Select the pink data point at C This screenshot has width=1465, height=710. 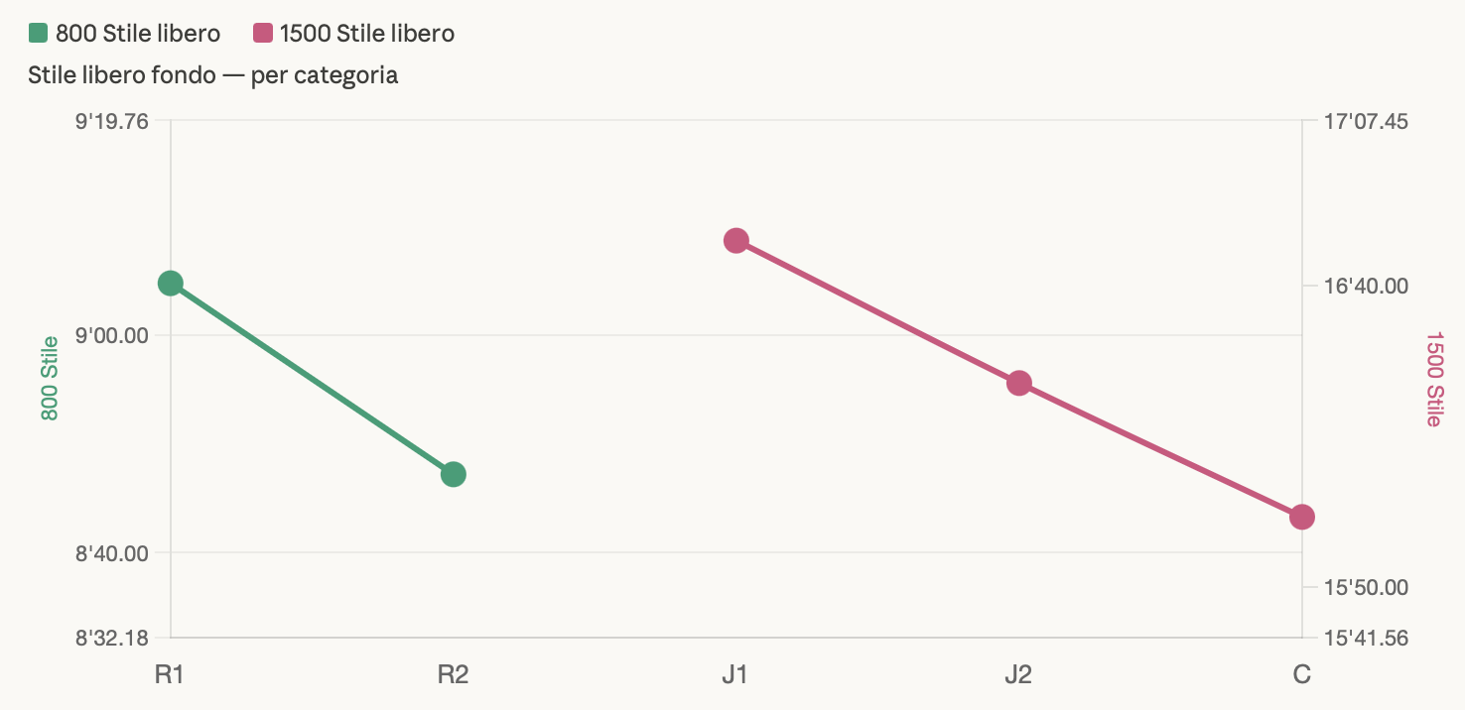click(x=1302, y=517)
